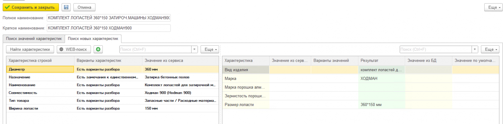Click the 'Краткое наименование' input field
The height and width of the screenshot is (124, 503).
click(x=109, y=28)
